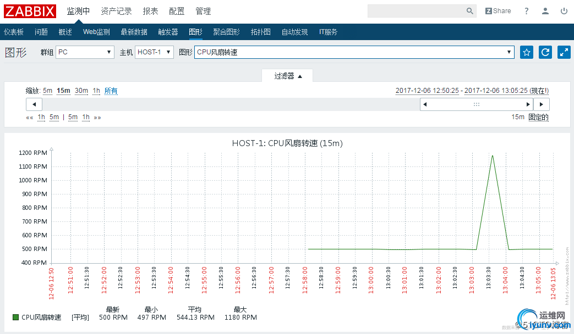Screen dimensions: 574x334
Task: Set zoom to 5m
Action: 47,91
